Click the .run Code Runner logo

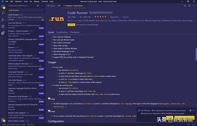point(57,19)
